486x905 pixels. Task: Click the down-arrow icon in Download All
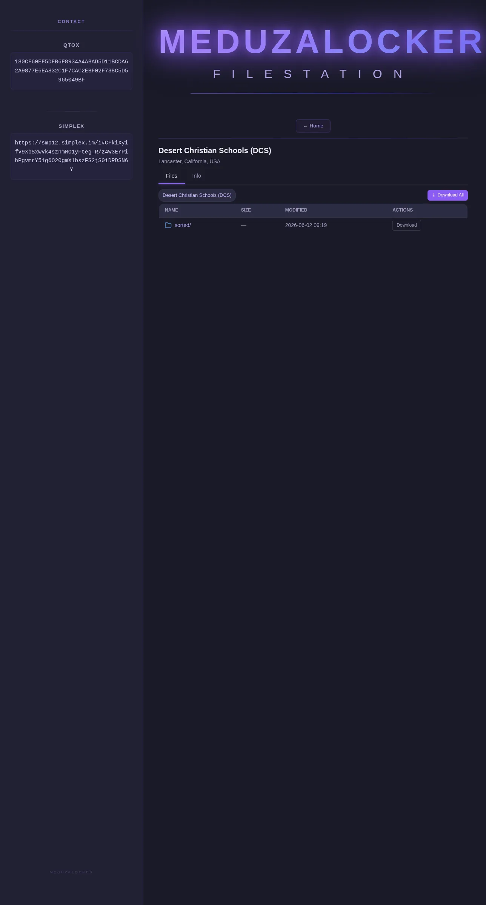point(434,195)
